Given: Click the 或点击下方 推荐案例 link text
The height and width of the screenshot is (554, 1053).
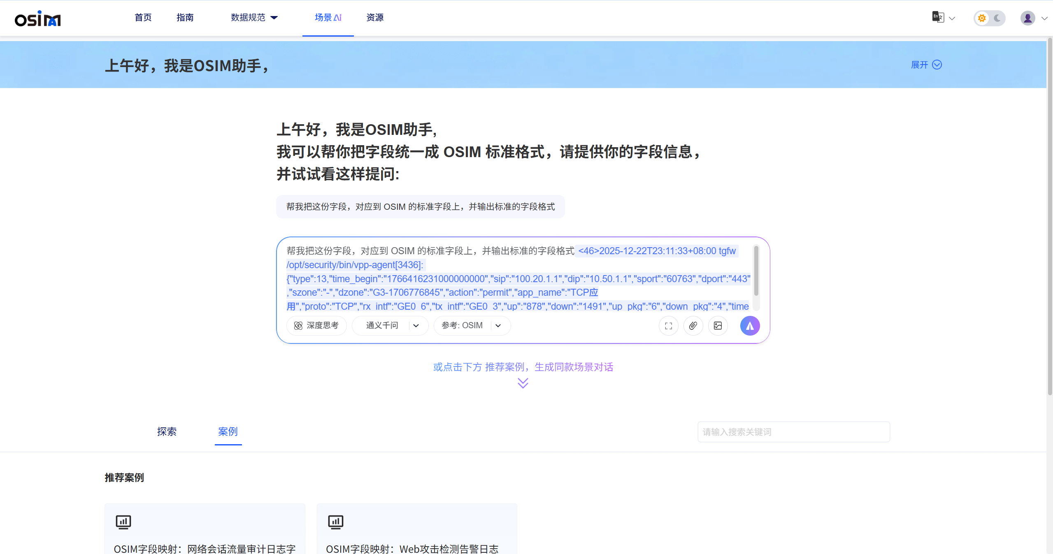Looking at the screenshot, I should tap(523, 367).
